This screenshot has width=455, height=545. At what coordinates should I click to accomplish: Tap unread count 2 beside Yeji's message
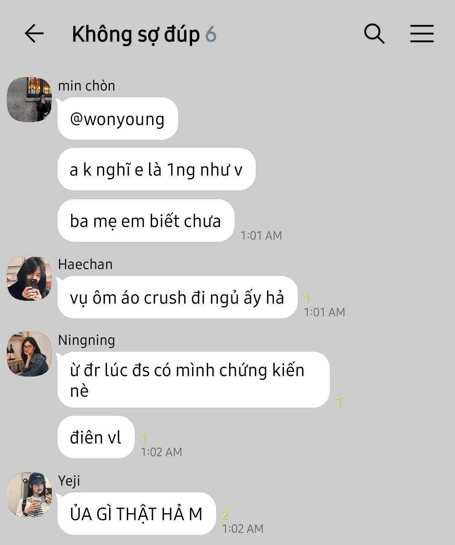pyautogui.click(x=225, y=514)
